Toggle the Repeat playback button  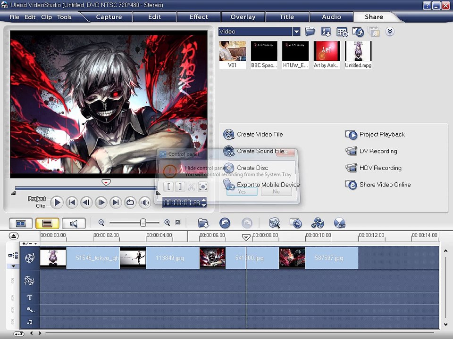click(x=130, y=202)
